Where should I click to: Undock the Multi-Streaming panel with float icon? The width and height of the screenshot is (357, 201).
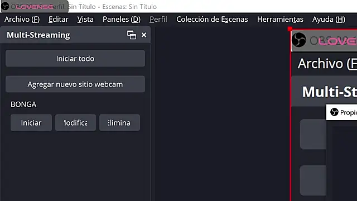coord(132,35)
